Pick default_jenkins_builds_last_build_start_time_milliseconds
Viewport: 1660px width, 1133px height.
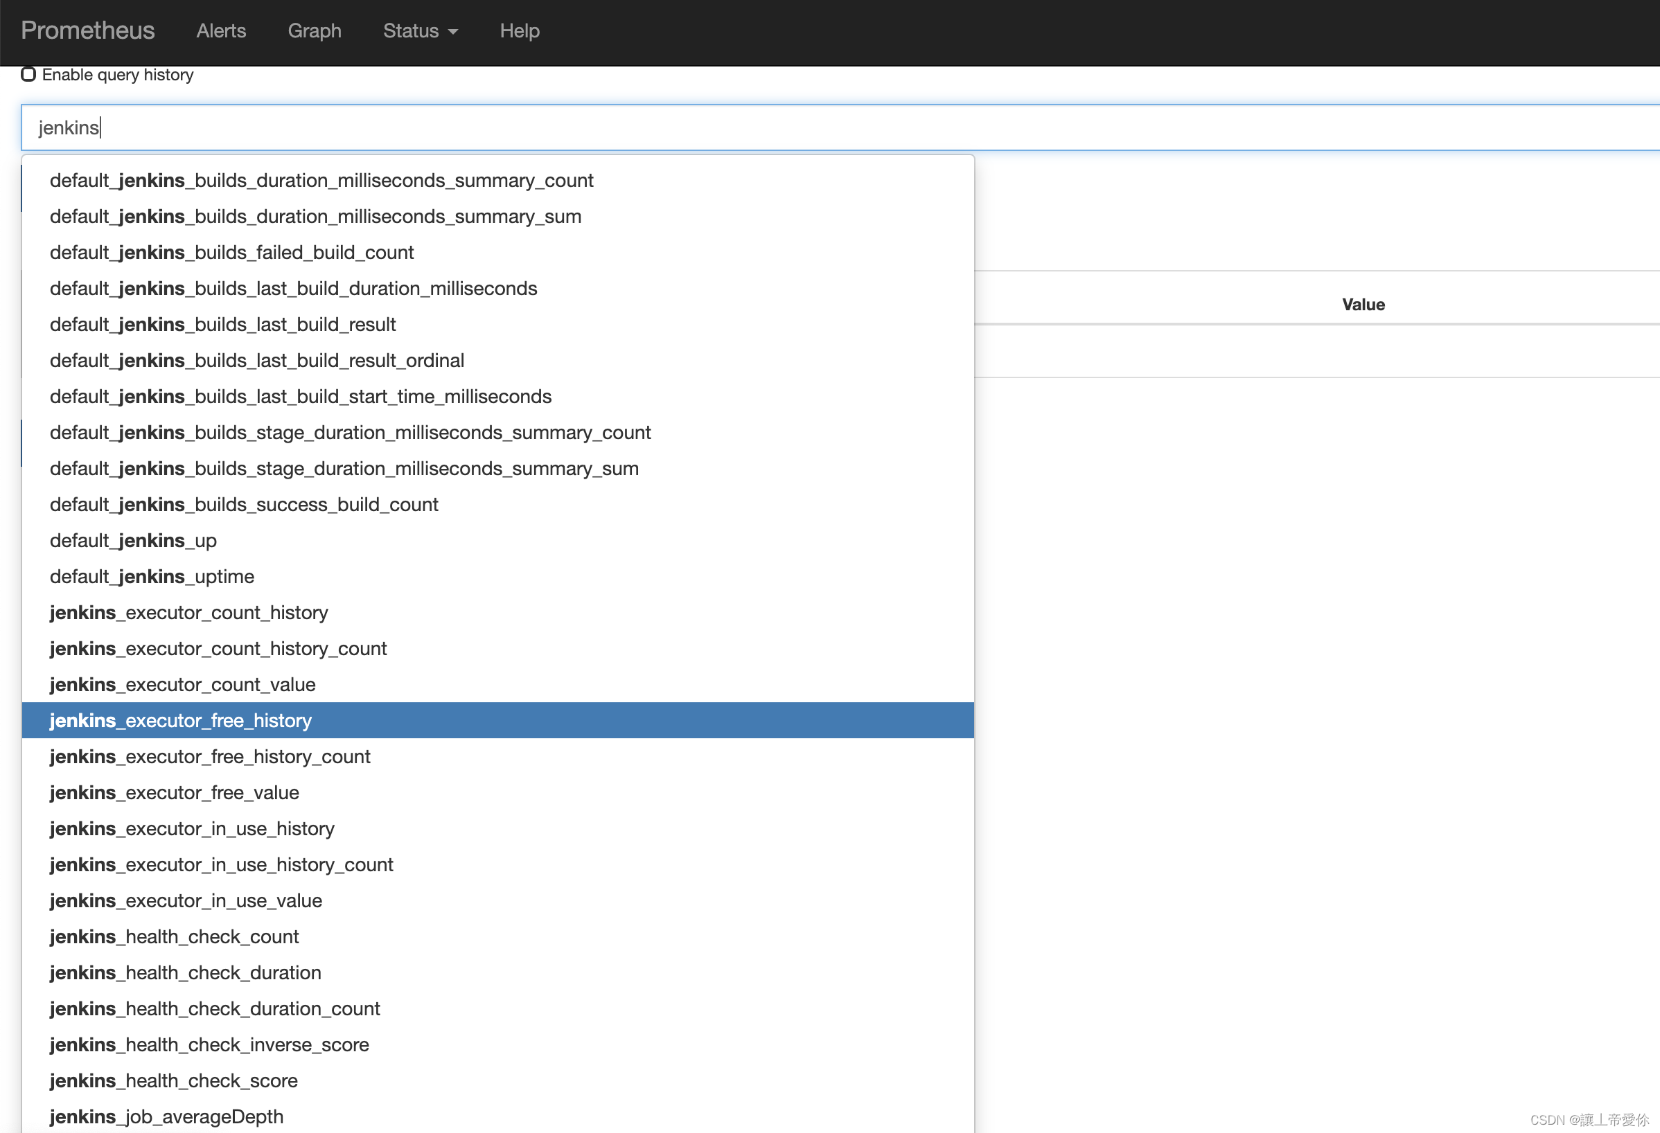pyautogui.click(x=498, y=397)
